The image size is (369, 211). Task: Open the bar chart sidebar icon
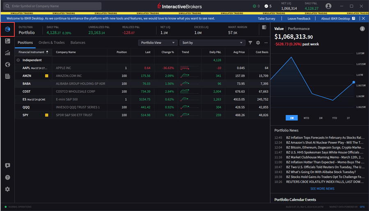7,53
